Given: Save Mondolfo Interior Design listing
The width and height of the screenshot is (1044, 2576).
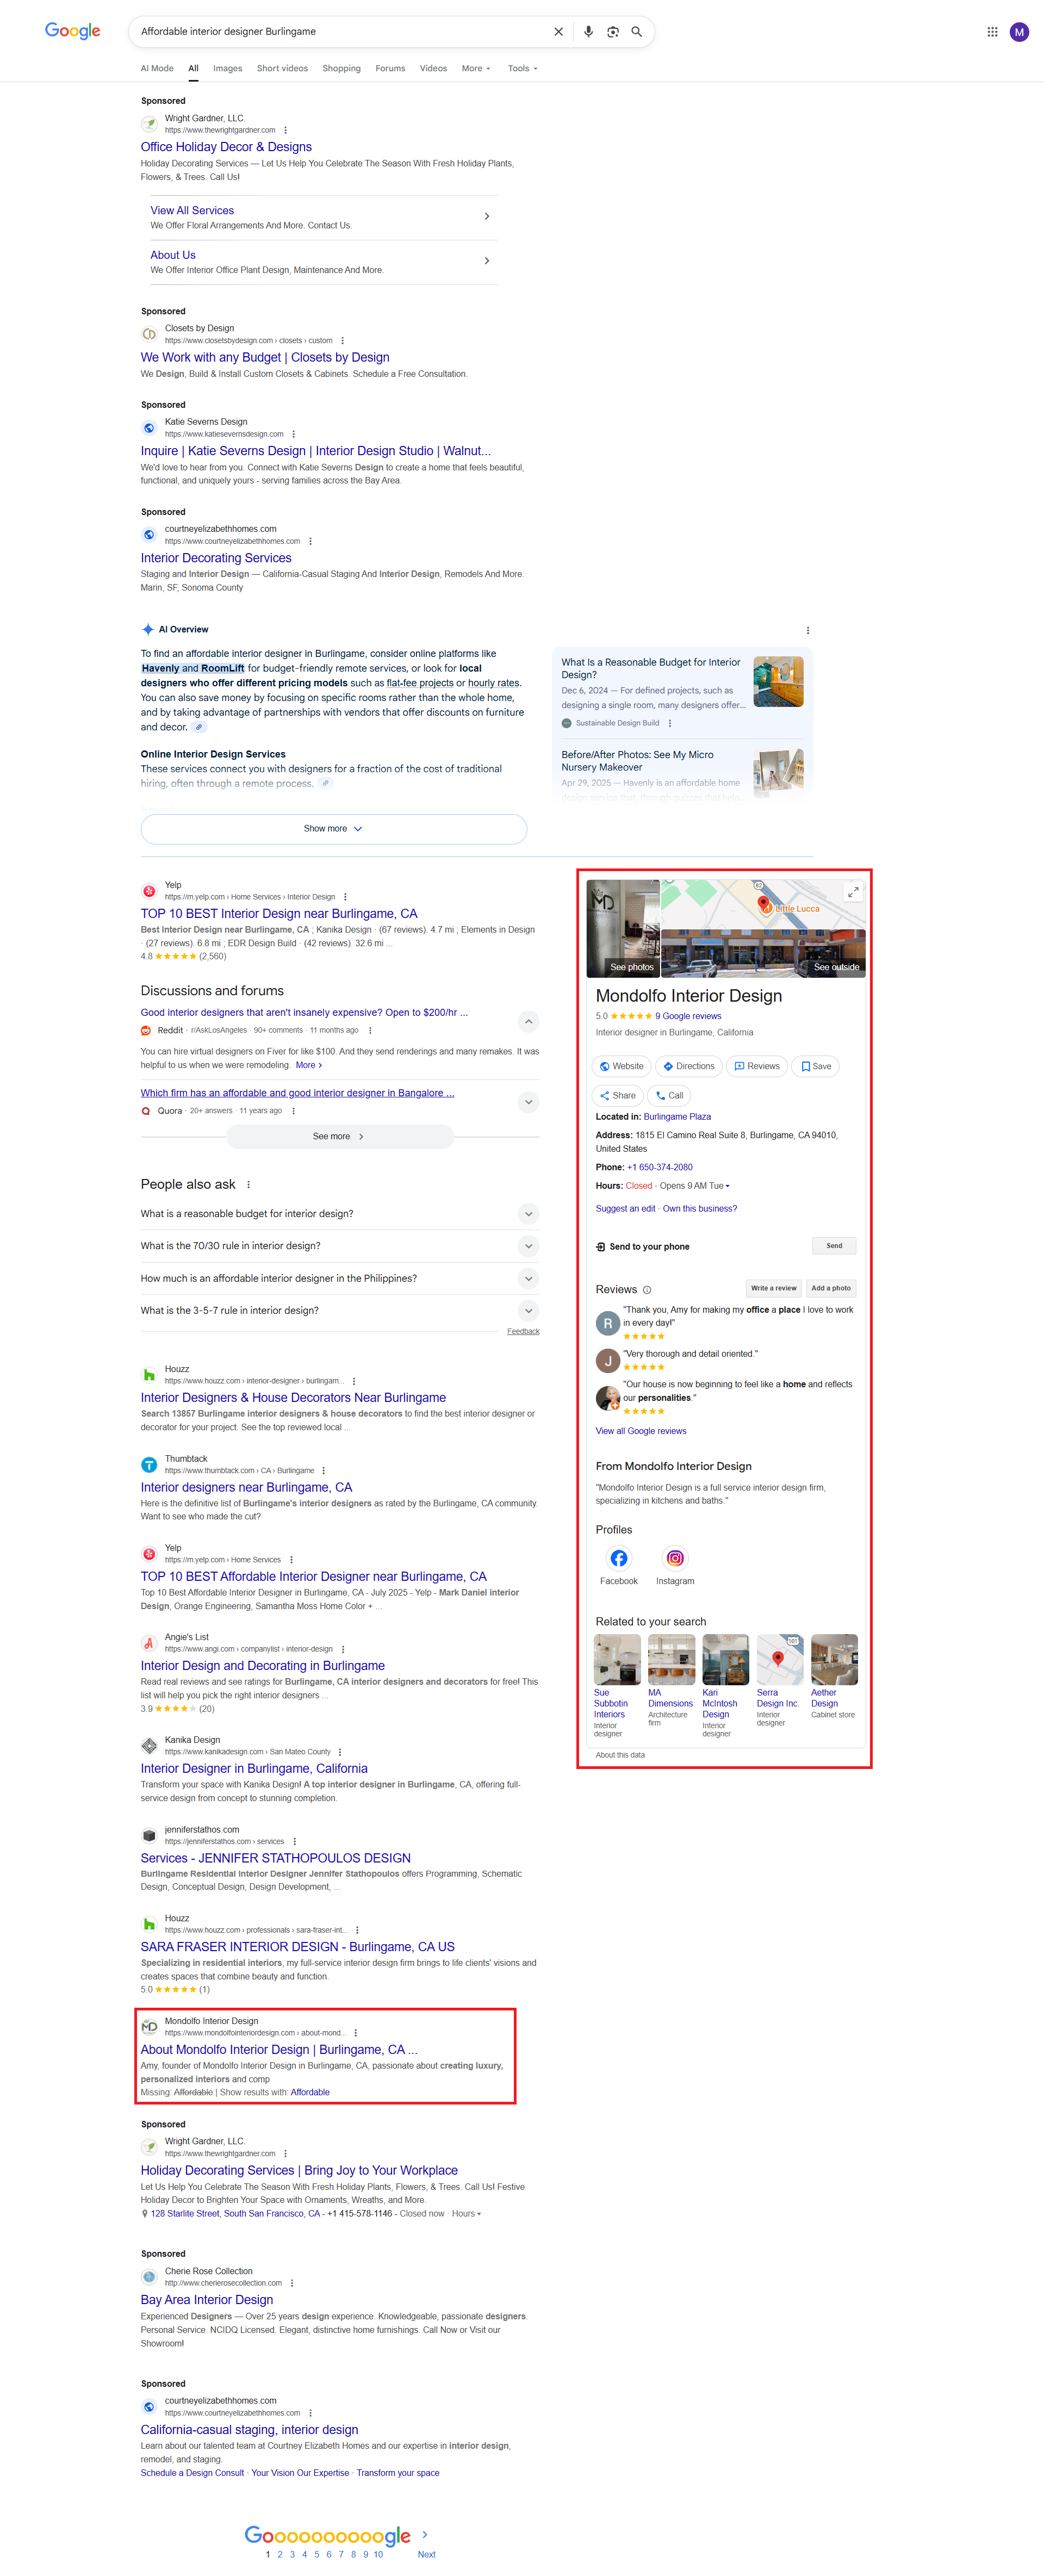Looking at the screenshot, I should coord(815,1066).
